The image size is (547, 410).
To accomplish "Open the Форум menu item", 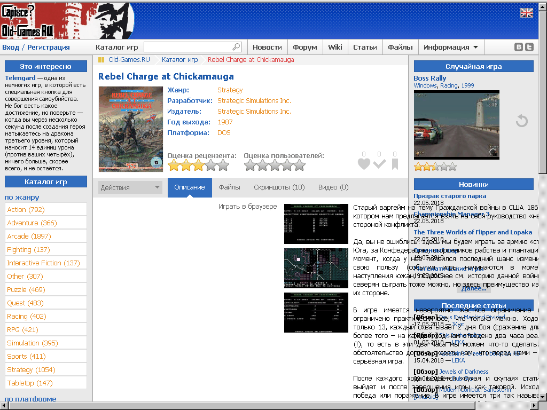I will (305, 47).
